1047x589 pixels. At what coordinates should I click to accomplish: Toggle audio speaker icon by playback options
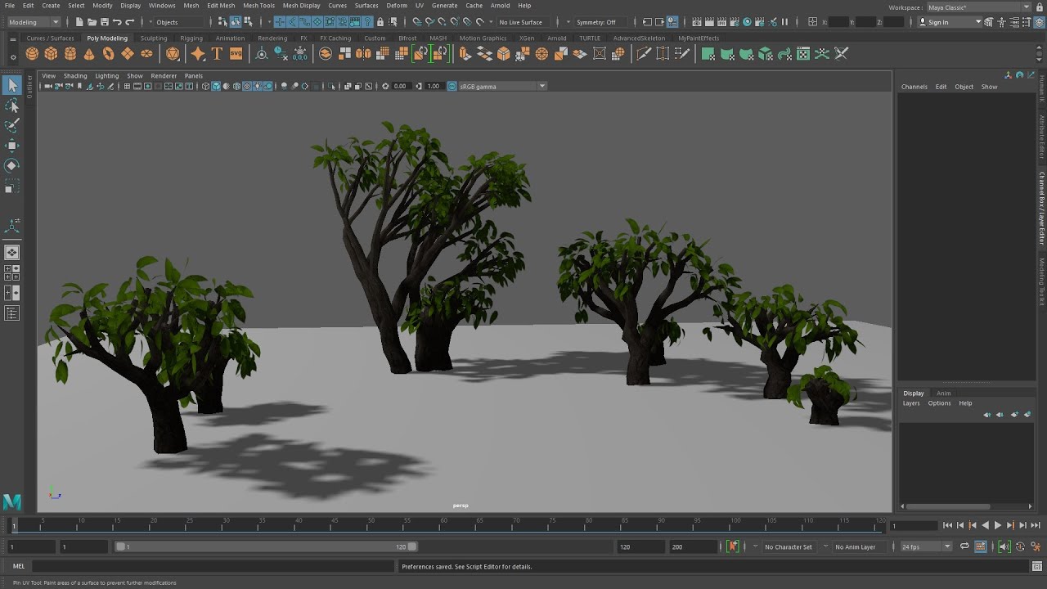1004,546
